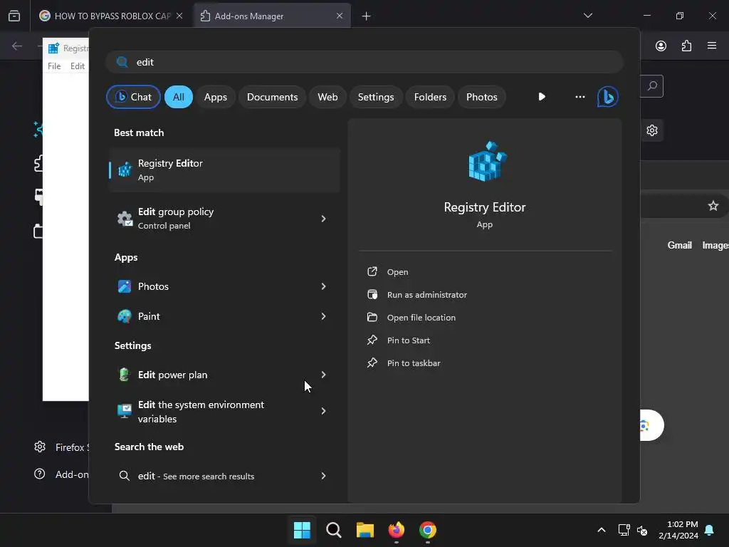This screenshot has height=547, width=729.
Task: Filter search results by Folders
Action: [430, 97]
